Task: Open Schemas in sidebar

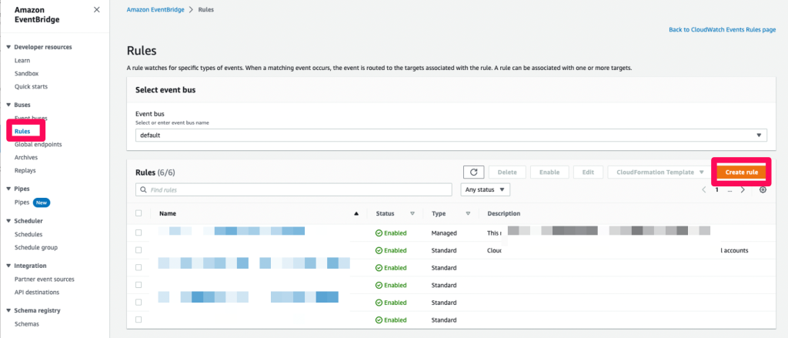Action: [x=27, y=324]
